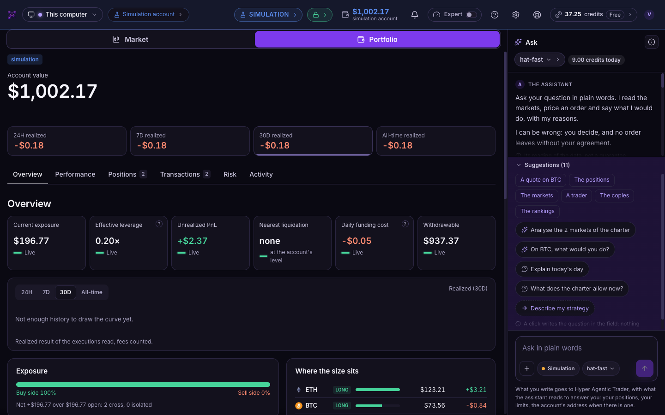Click the sparkle Ask icon
This screenshot has width=665, height=415.
pyautogui.click(x=518, y=42)
